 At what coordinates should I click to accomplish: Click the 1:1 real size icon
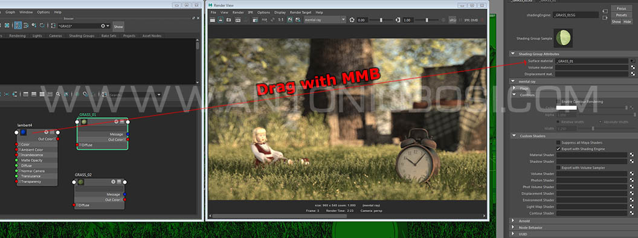click(x=281, y=20)
